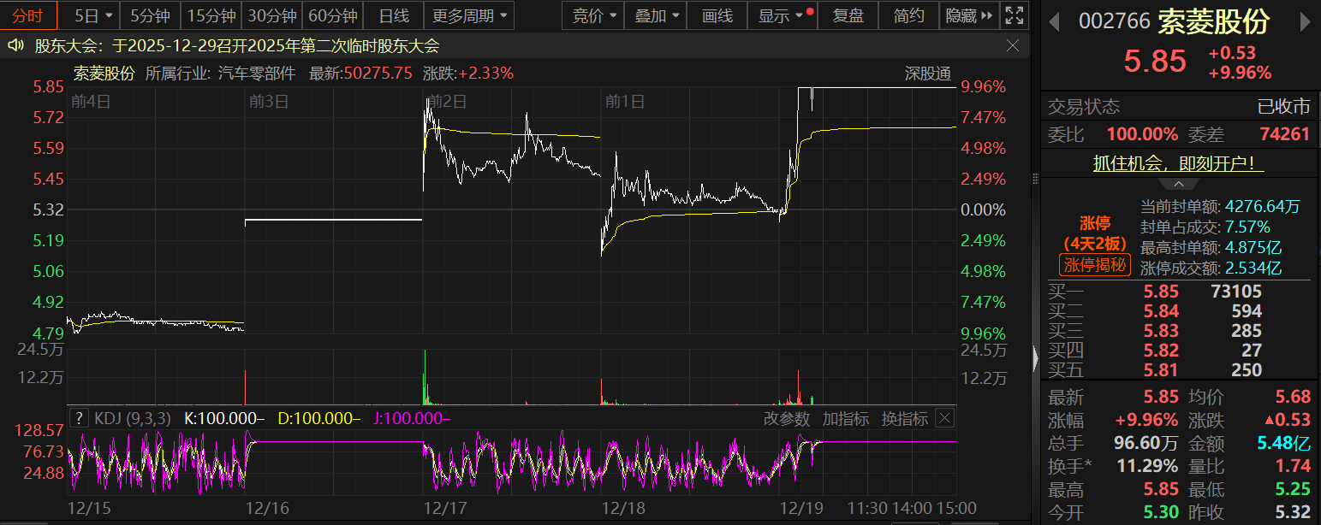
Task: Toggle the 隐藏 panel hide button
Action: [970, 15]
